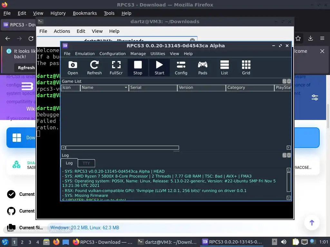
Task: Open website settings sliders icon
Action: (x=315, y=97)
